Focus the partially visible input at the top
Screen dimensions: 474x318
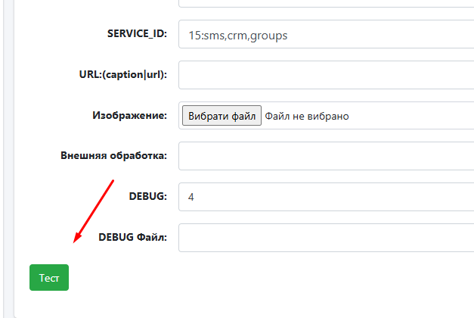[x=325, y=3]
